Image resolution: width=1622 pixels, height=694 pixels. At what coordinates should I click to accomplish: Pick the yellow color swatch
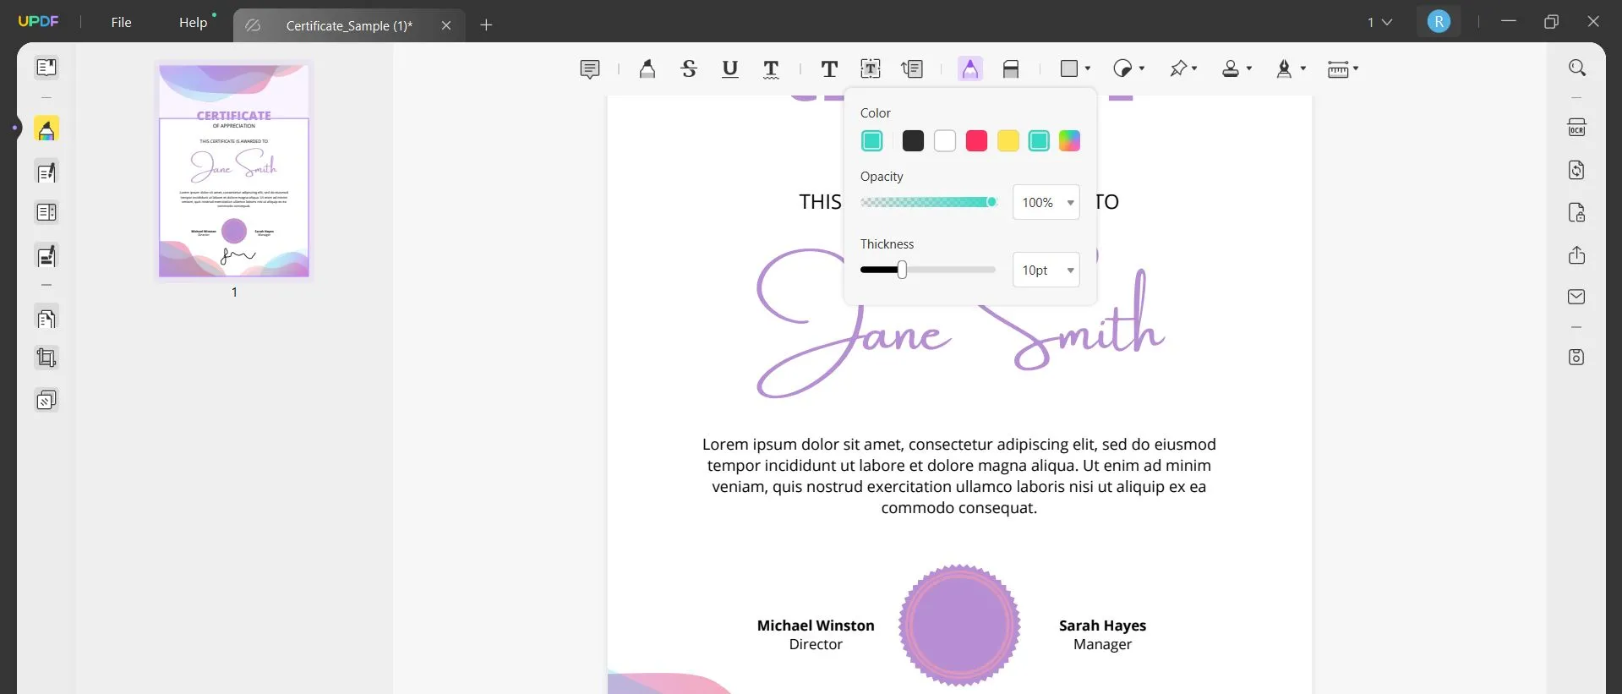1008,141
